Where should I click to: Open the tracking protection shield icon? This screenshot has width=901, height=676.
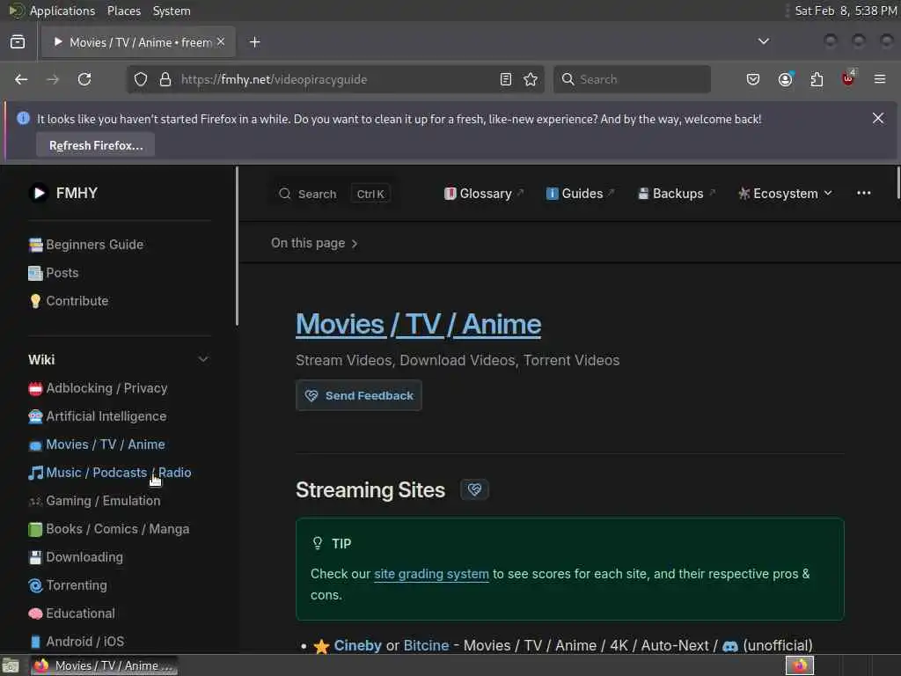[x=141, y=79]
